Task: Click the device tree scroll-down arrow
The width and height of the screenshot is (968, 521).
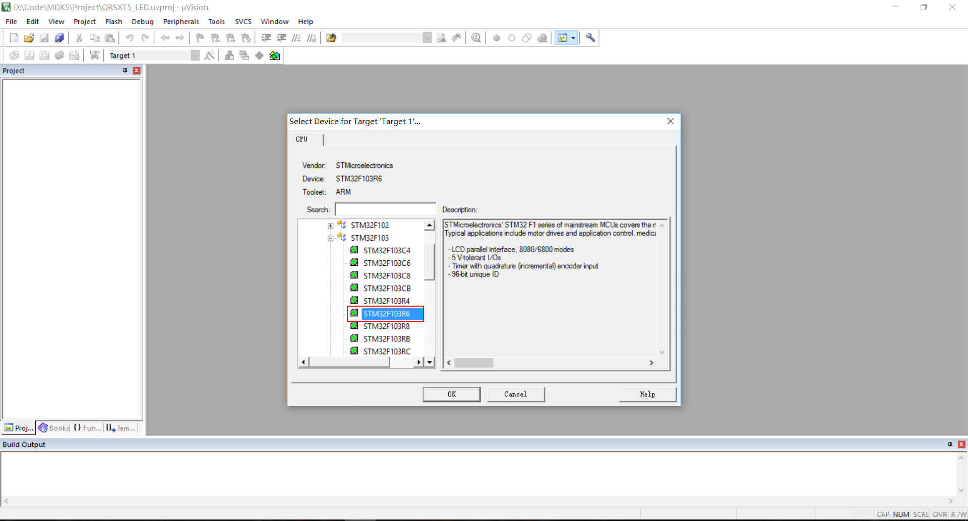Action: pos(430,362)
